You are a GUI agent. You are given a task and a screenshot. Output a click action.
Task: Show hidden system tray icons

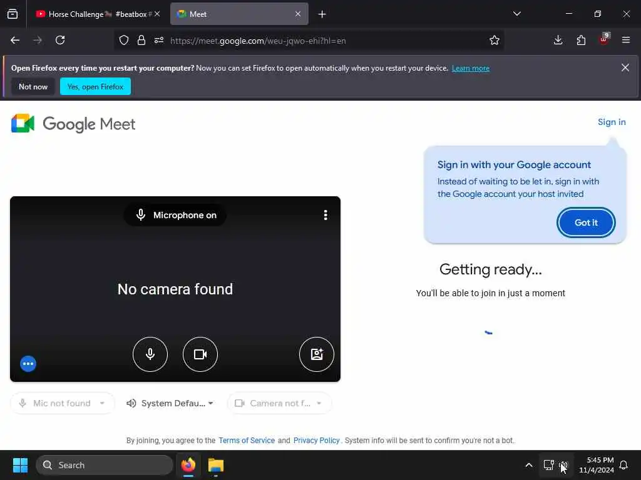[x=528, y=465]
